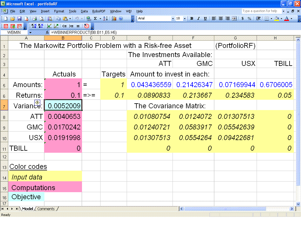
Task: Insert a greater-than-or-equal constraint
Action: point(71,26)
